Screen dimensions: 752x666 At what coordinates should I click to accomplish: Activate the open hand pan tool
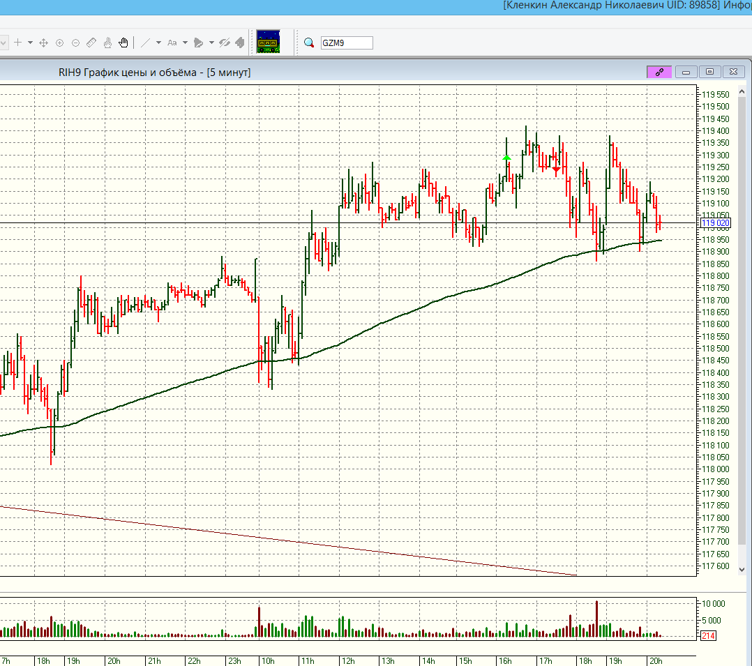coord(123,43)
